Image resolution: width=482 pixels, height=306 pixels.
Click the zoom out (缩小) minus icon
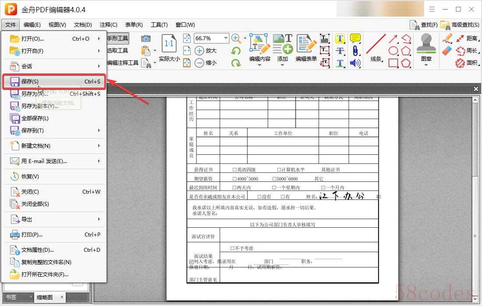pos(199,63)
